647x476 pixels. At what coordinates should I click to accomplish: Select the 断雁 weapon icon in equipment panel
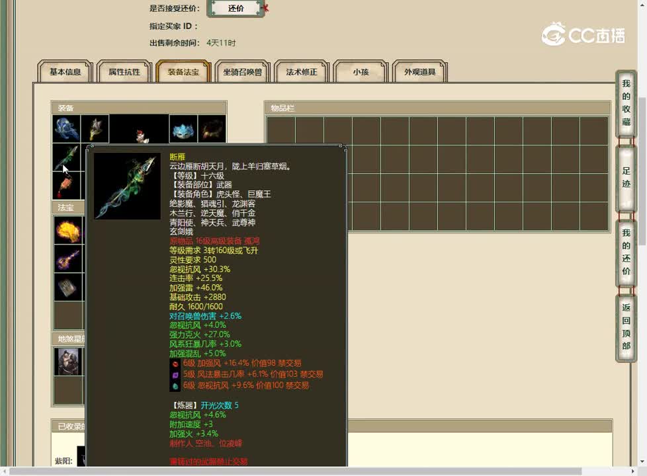[x=67, y=157]
